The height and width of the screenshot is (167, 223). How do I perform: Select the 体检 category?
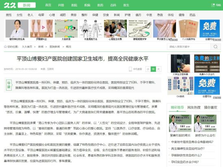[171, 15]
